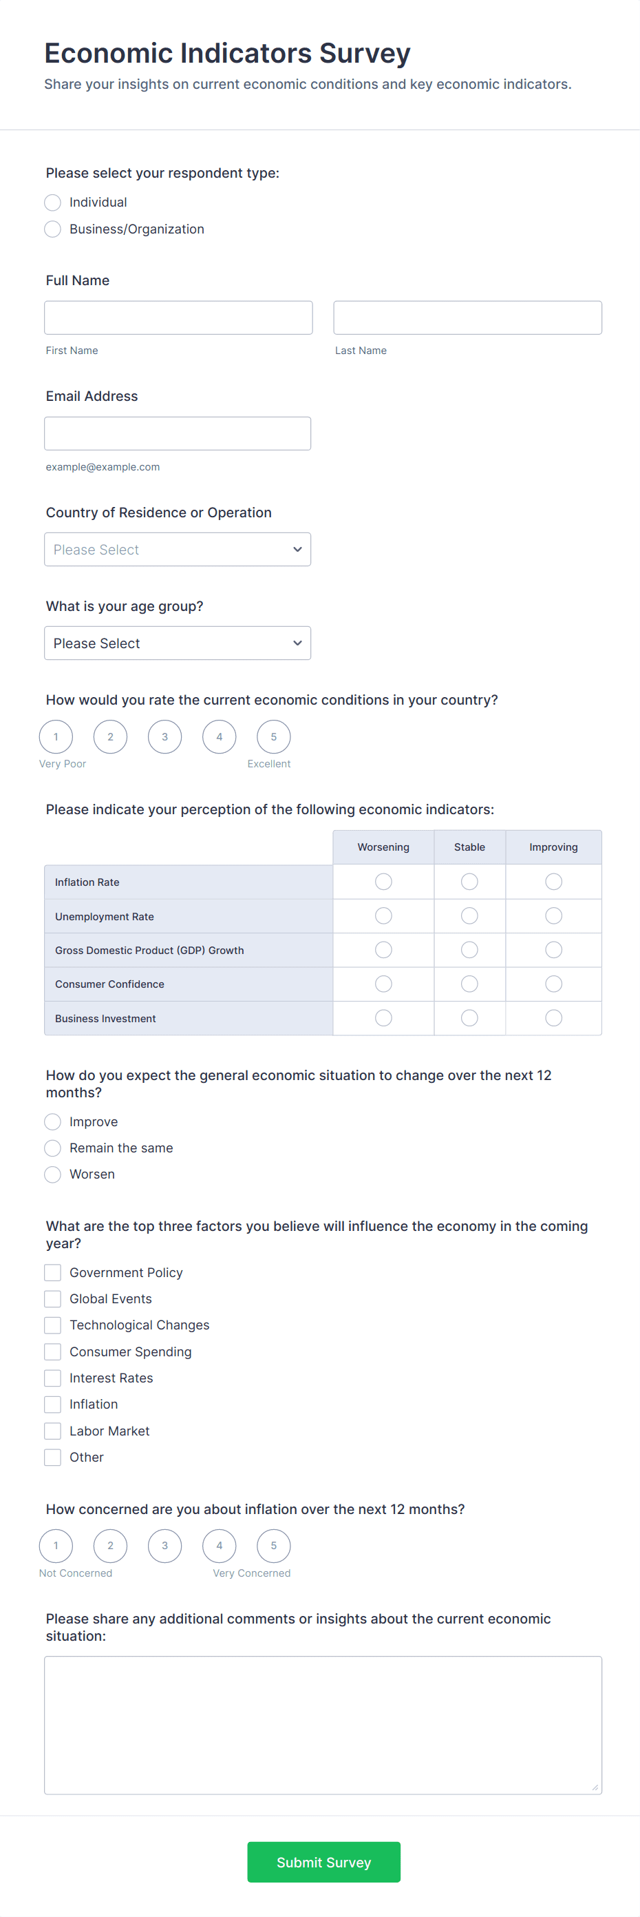Click the additional comments text area
The height and width of the screenshot is (1917, 640).
(323, 1725)
